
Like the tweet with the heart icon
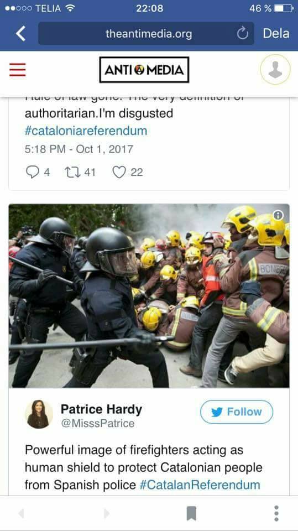pos(118,172)
